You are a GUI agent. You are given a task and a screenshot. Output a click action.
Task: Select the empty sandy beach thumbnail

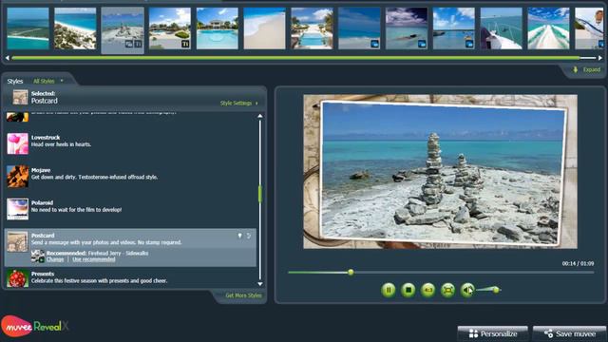[264, 28]
